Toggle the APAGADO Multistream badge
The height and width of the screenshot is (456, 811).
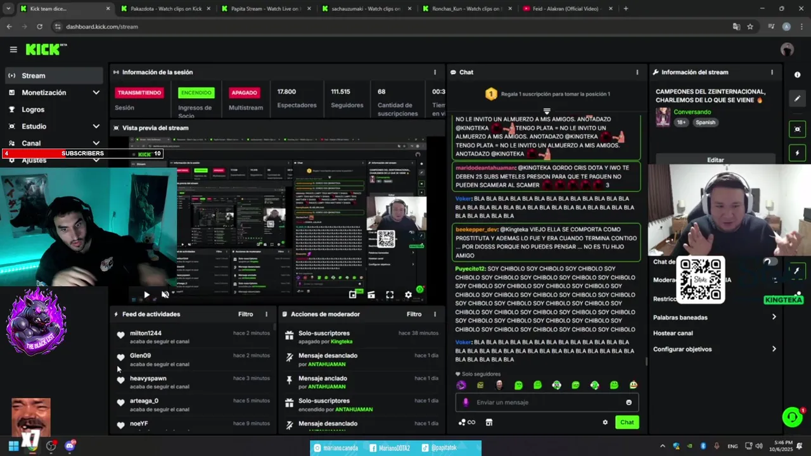(x=244, y=92)
